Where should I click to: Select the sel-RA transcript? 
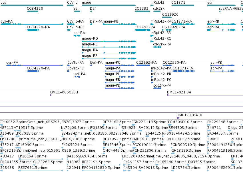(77, 36)
